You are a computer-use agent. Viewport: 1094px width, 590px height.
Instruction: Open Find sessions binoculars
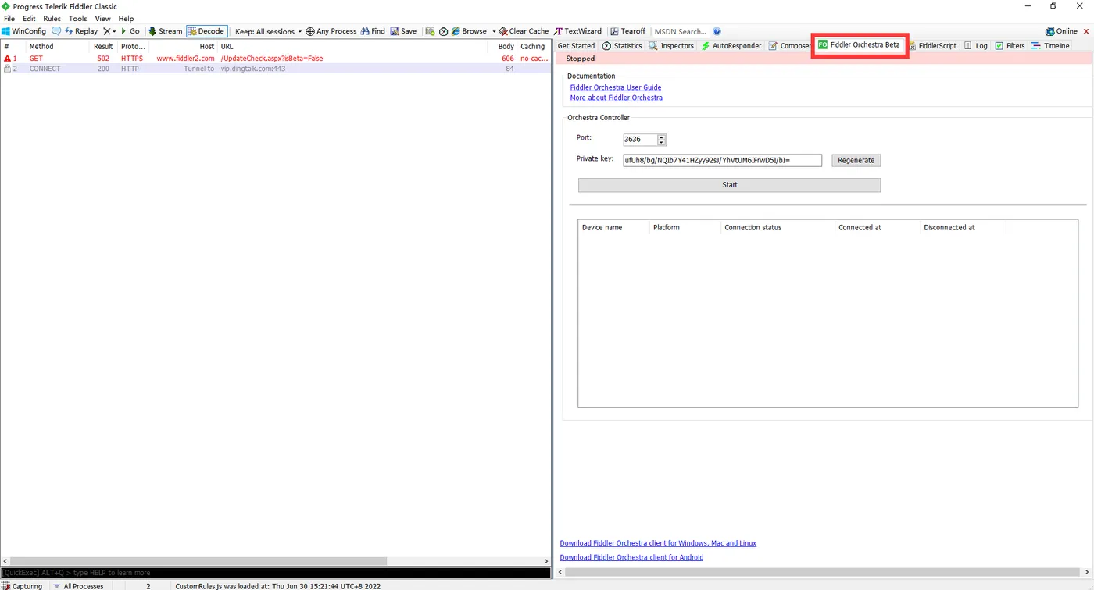coord(373,31)
